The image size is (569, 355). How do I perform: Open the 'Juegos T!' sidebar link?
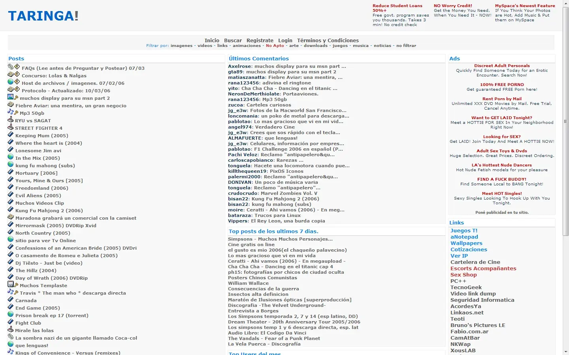[x=464, y=231]
